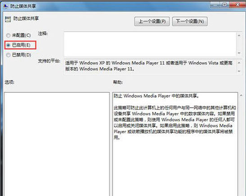Minimize the 防止媒体共享 window
This screenshot has width=246, height=196.
coord(215,5)
